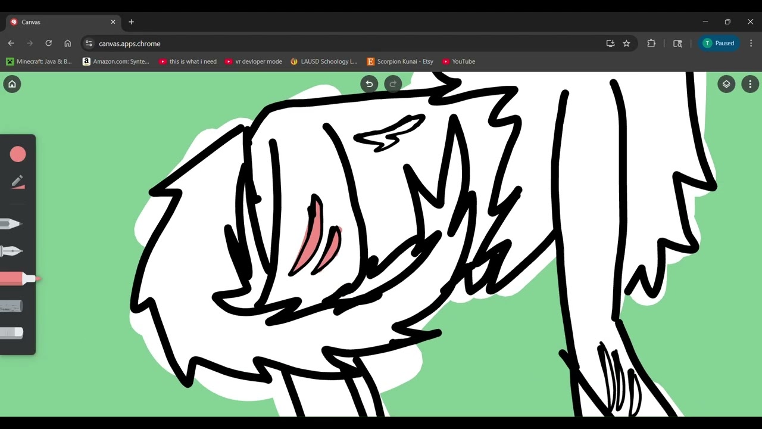This screenshot has height=429, width=762.
Task: Open 'vr devloper mode' bookmark
Action: coord(254,61)
